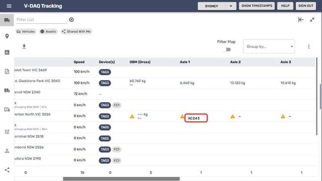
Task: Open the three-dot more options menu
Action: point(308,47)
